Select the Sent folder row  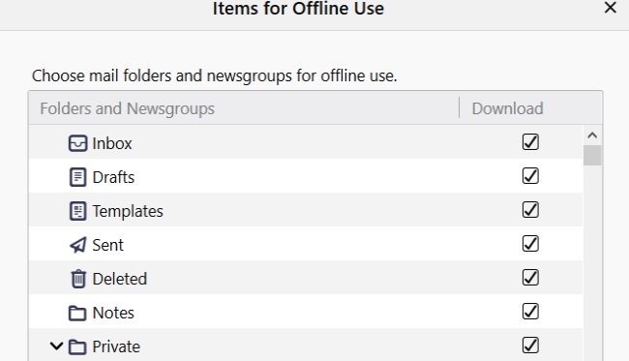click(306, 244)
